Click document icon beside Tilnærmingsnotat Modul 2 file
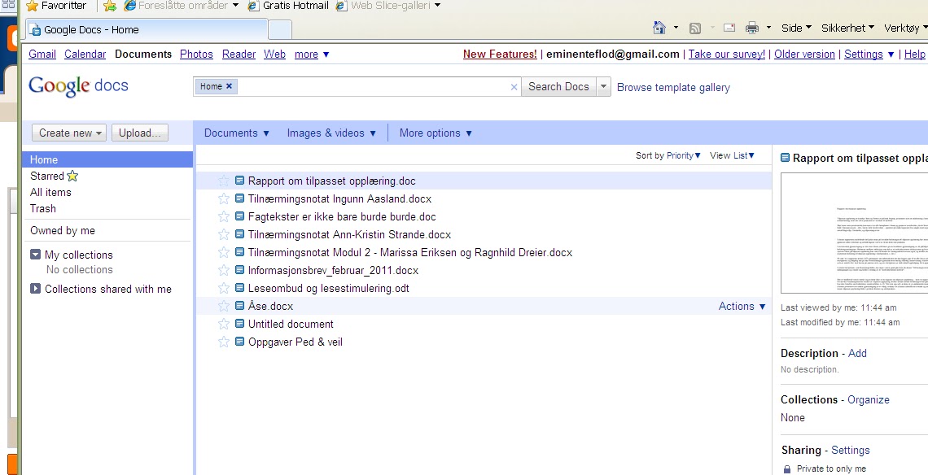Image resolution: width=928 pixels, height=475 pixels. 239,252
